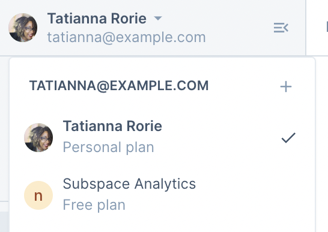Click the TATIANNA@EXAMPLE.COM section heading
Image resolution: width=328 pixels, height=232 pixels.
(x=119, y=86)
